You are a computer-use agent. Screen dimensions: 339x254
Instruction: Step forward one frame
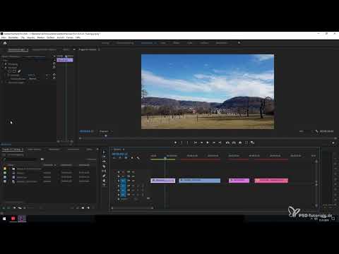point(214,143)
